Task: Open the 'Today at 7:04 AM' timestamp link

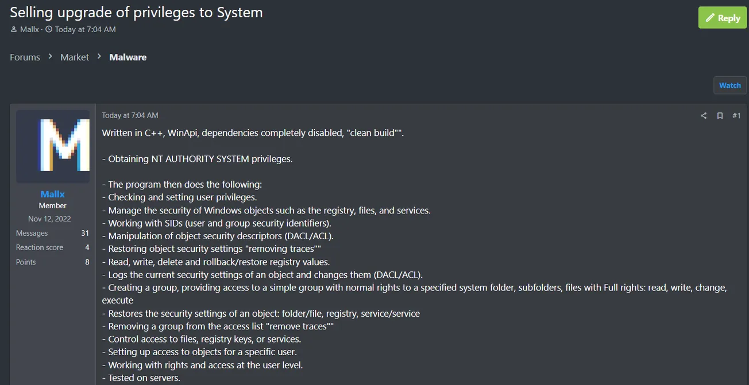Action: coord(130,115)
